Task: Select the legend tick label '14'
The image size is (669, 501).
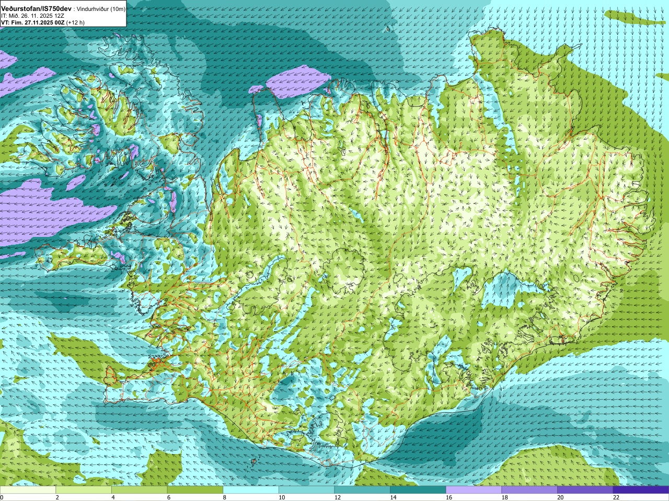Action: click(394, 497)
